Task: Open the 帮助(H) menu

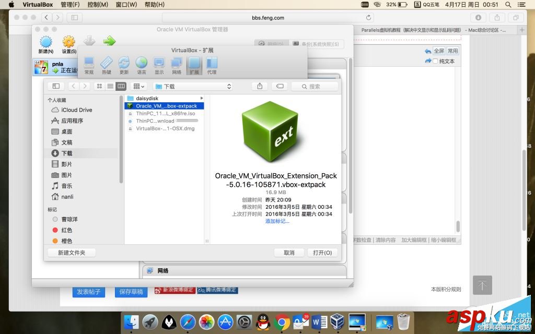Action: (x=155, y=4)
